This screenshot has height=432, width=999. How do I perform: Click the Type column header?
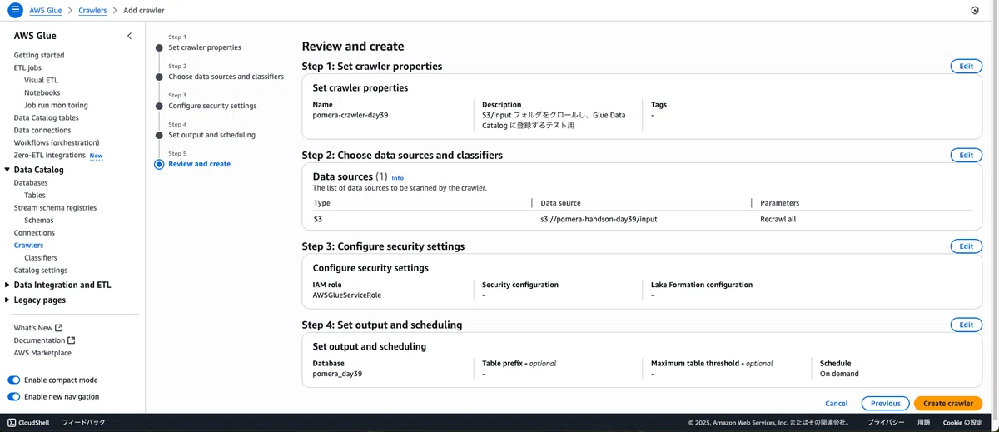(322, 203)
